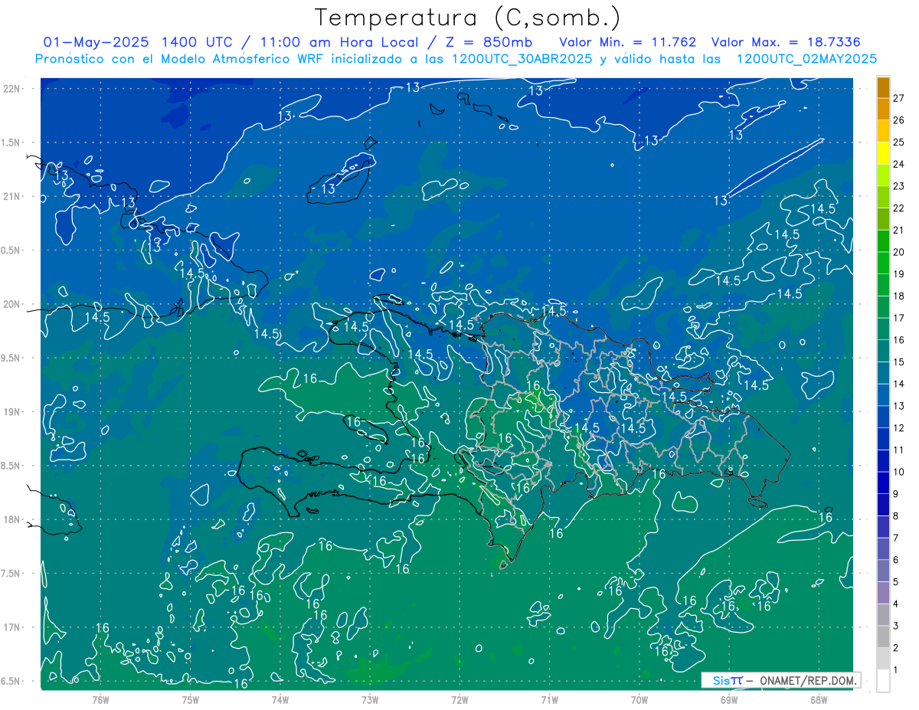Viewport: 919px width, 710px height.
Task: Click the '69W' longitude axis label
Action: (x=729, y=700)
